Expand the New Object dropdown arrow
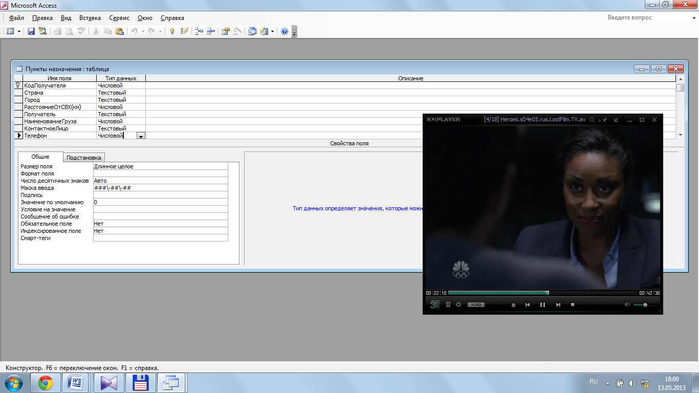 click(x=272, y=31)
